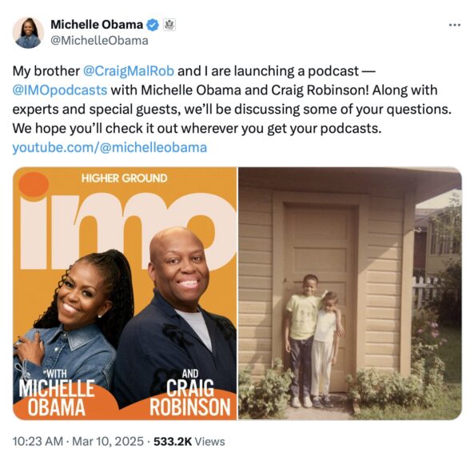This screenshot has width=474, height=461.
Task: Click the large imo logo lettering
Action: [x=128, y=231]
